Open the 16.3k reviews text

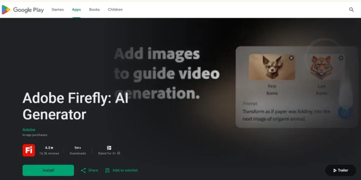pyautogui.click(x=49, y=153)
